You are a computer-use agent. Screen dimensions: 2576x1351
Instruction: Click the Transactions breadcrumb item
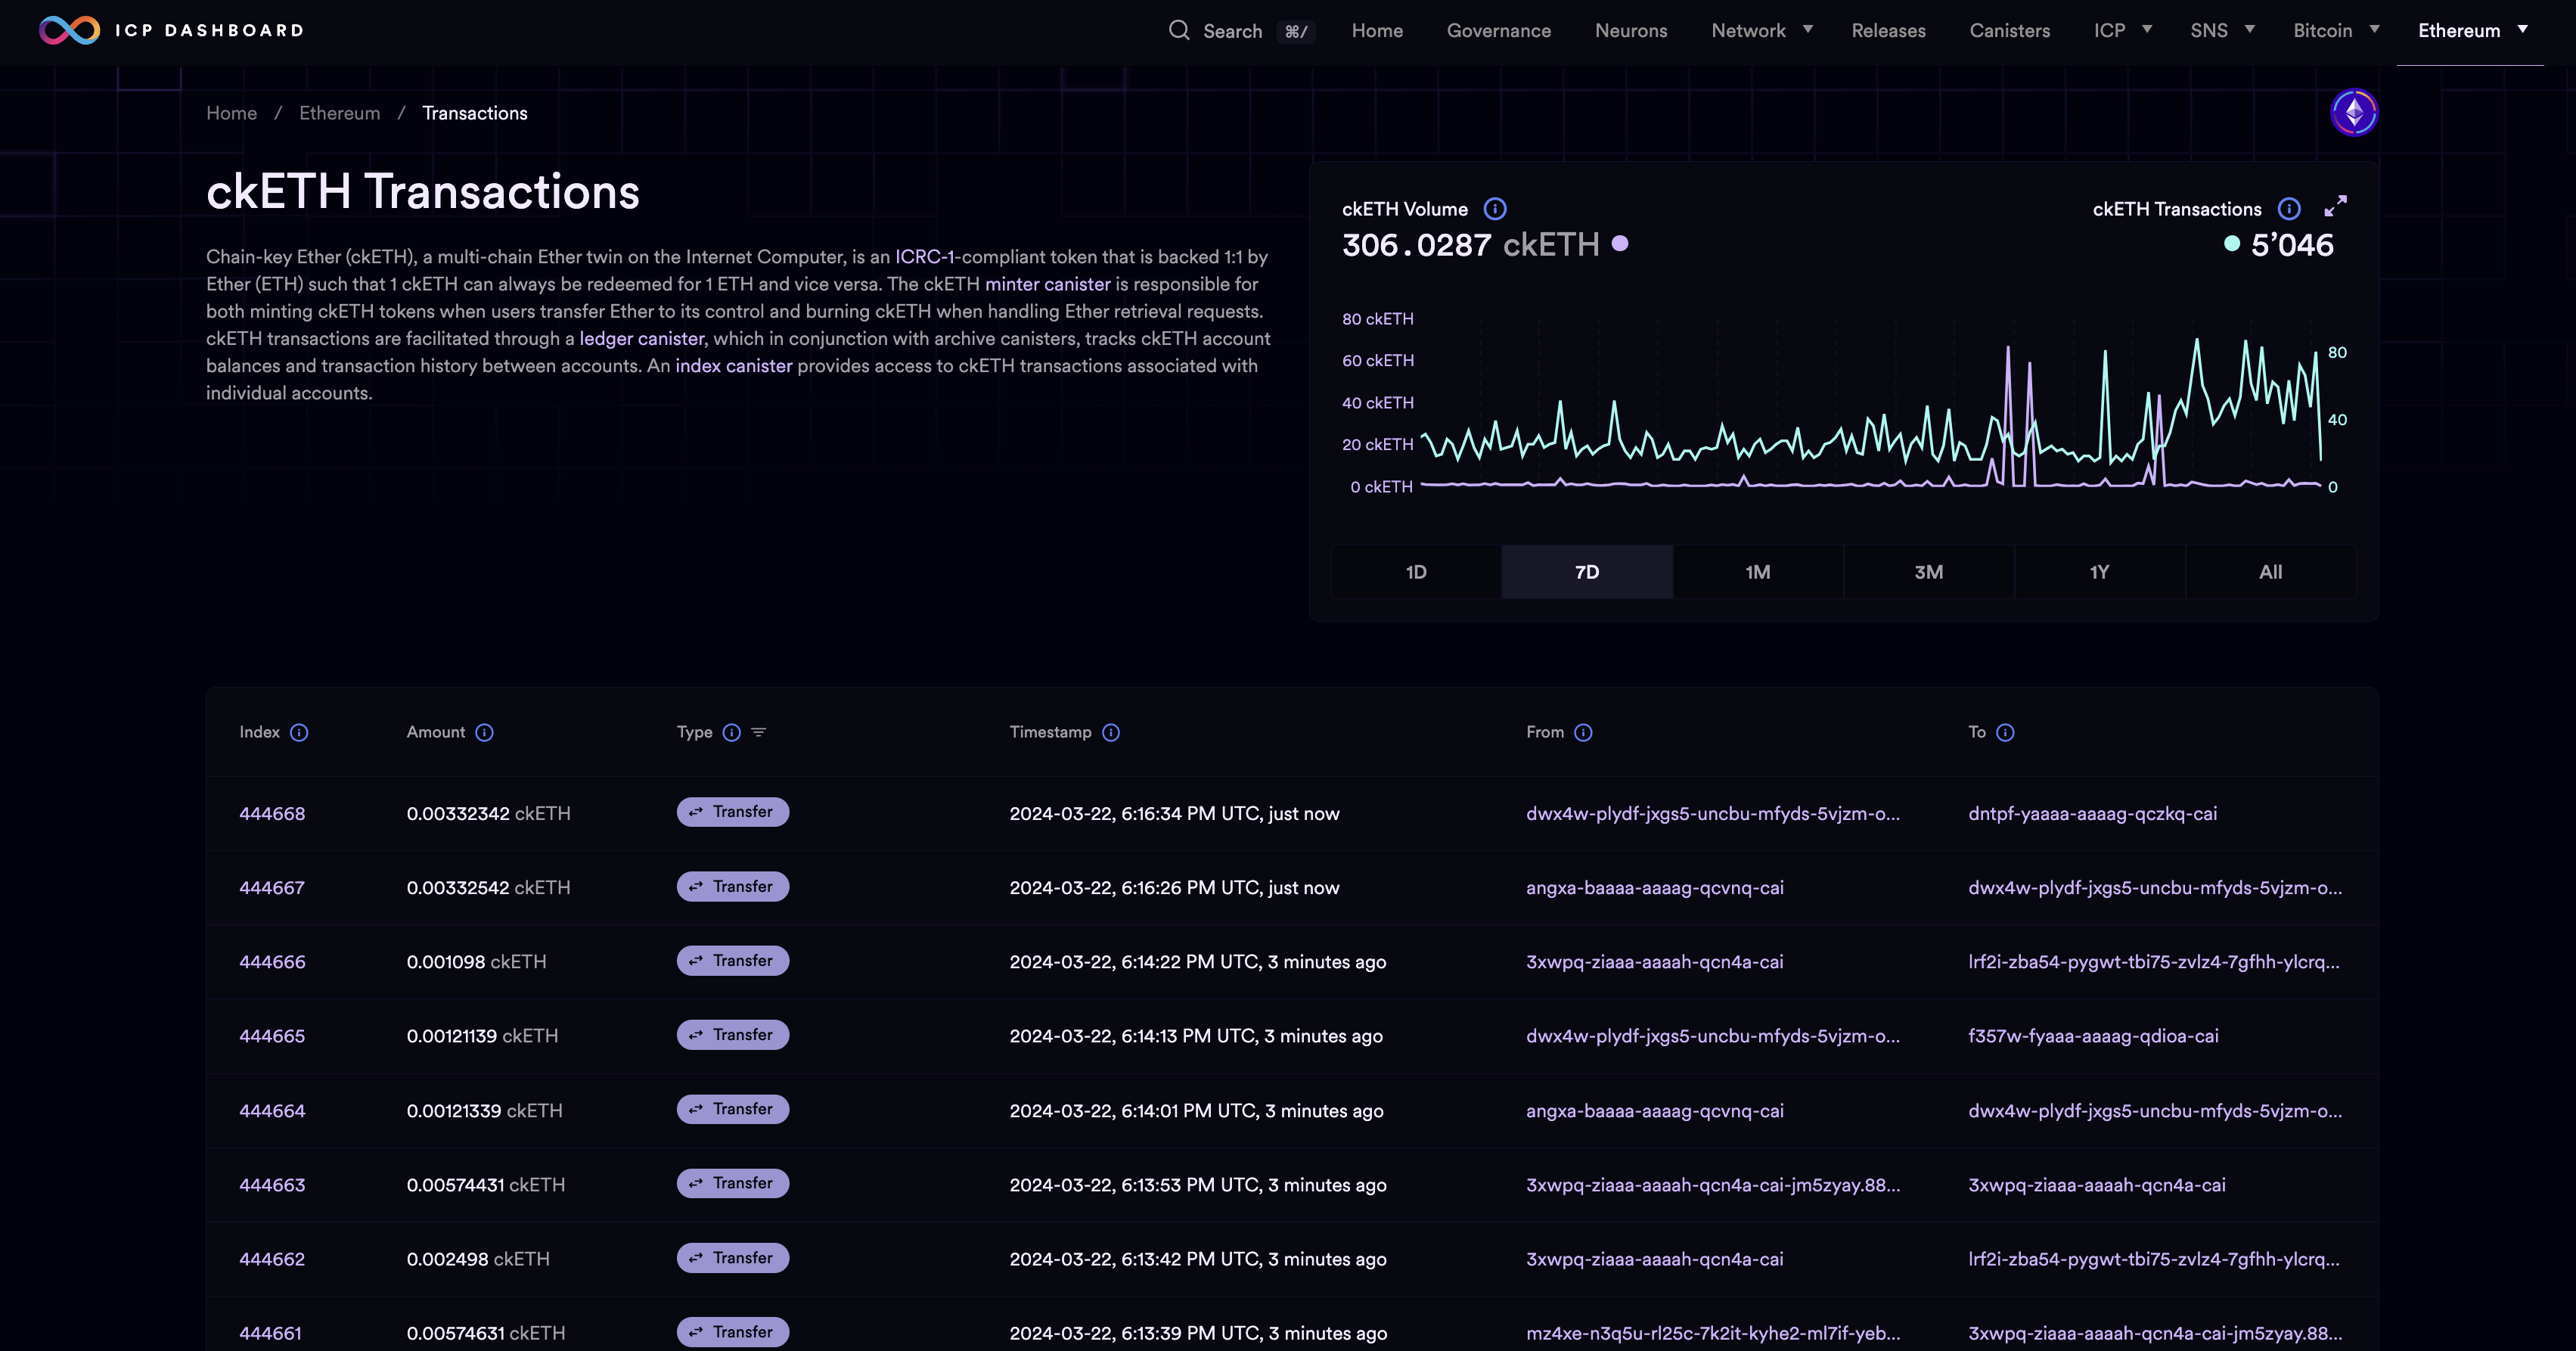click(474, 113)
